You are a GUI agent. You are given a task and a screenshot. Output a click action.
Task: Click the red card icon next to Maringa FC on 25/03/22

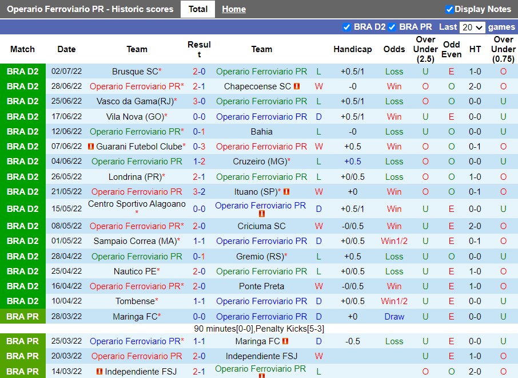pyautogui.click(x=285, y=341)
